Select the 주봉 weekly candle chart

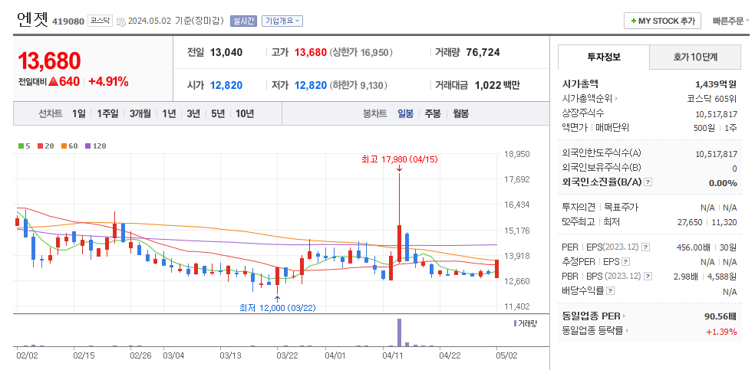coord(433,114)
